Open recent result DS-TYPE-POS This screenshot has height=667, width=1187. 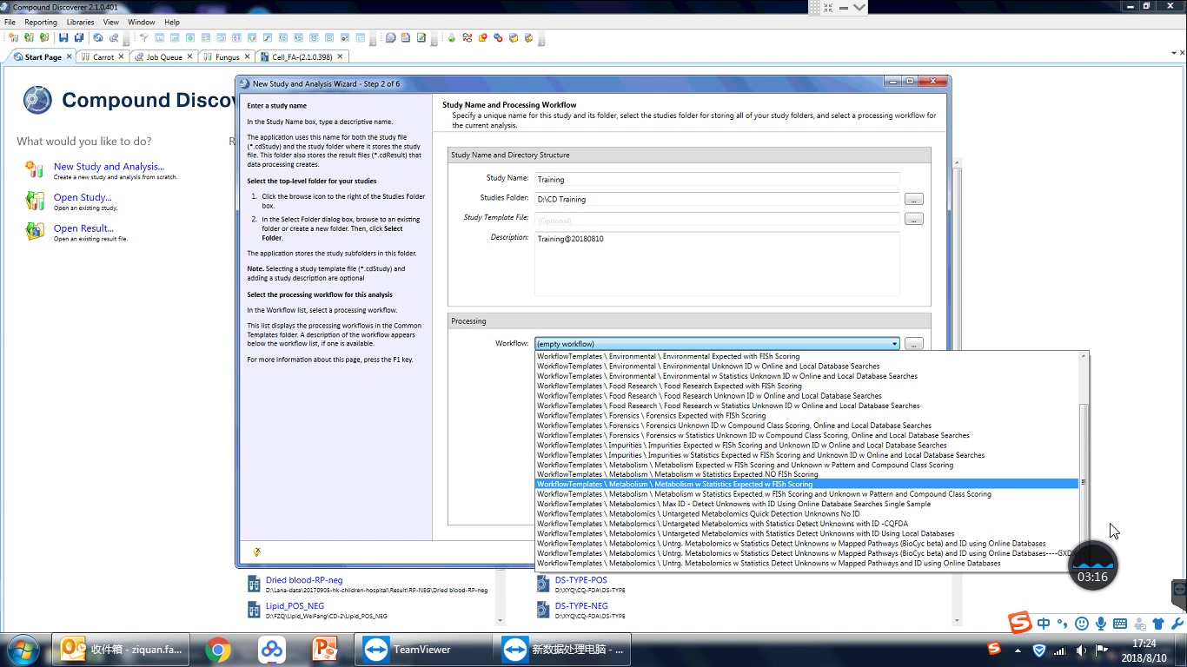pos(581,580)
